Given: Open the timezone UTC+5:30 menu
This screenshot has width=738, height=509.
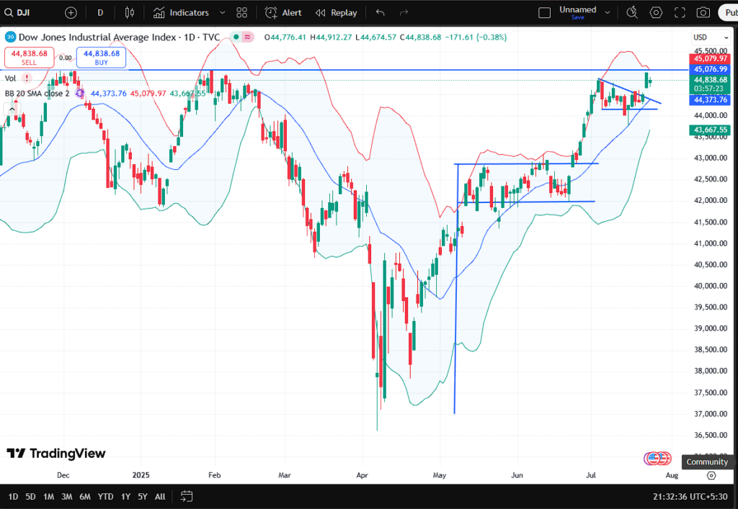Looking at the screenshot, I should tap(690, 496).
